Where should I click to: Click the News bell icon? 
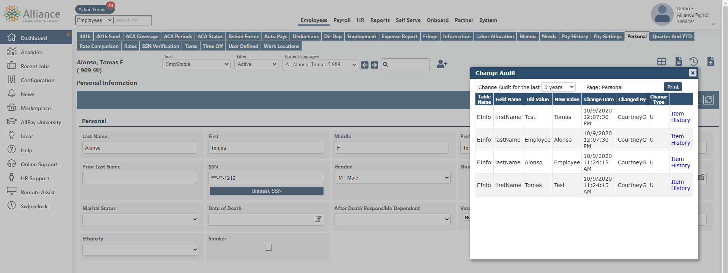pos(12,94)
